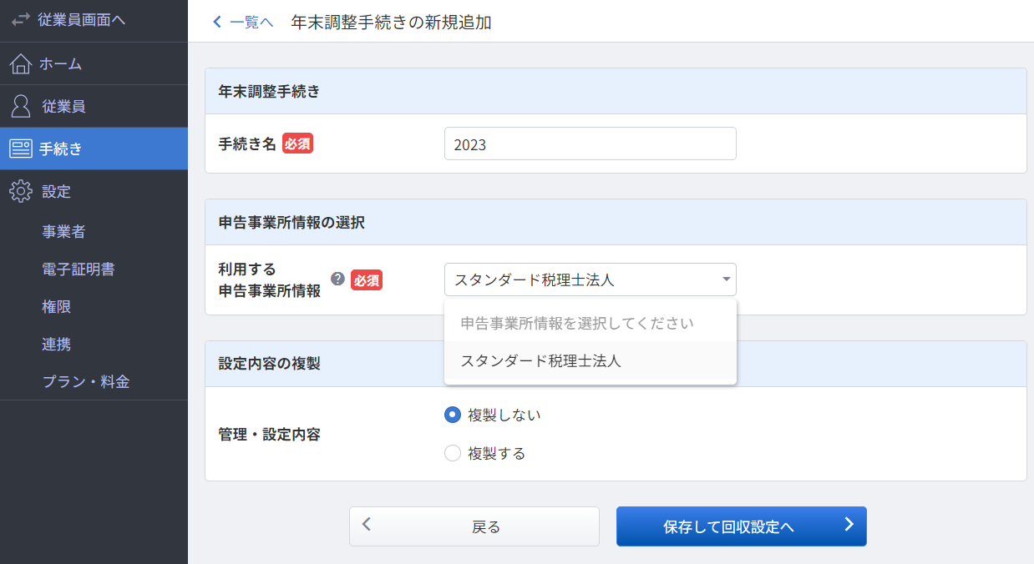Click the 戻る button
Screen dimensions: 1034x564
474,526
